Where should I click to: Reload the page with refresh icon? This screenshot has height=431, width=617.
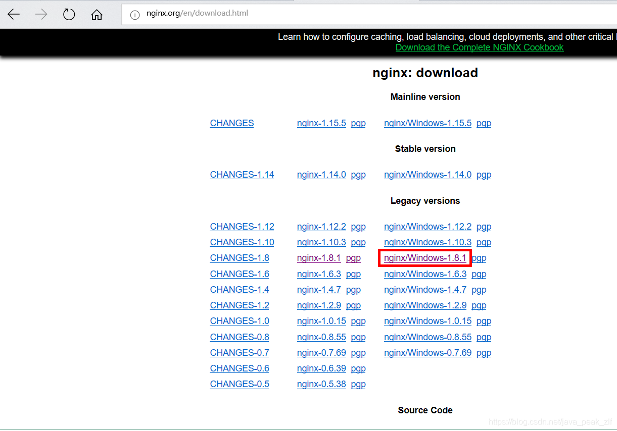click(69, 15)
